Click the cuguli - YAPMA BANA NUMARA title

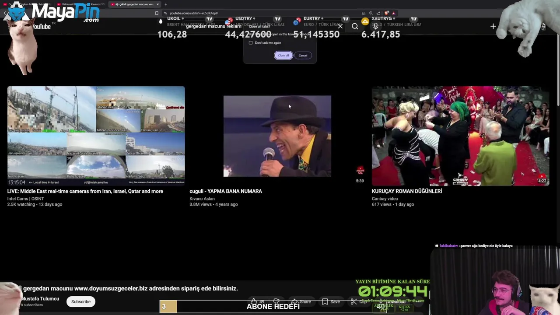pyautogui.click(x=226, y=191)
